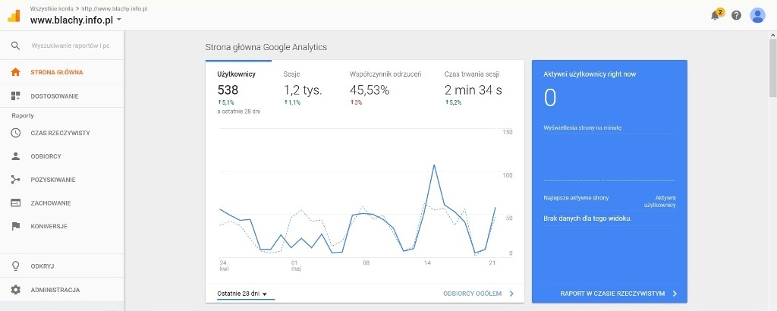
Task: Click the flag icon for Konwersje
Action: 16,226
